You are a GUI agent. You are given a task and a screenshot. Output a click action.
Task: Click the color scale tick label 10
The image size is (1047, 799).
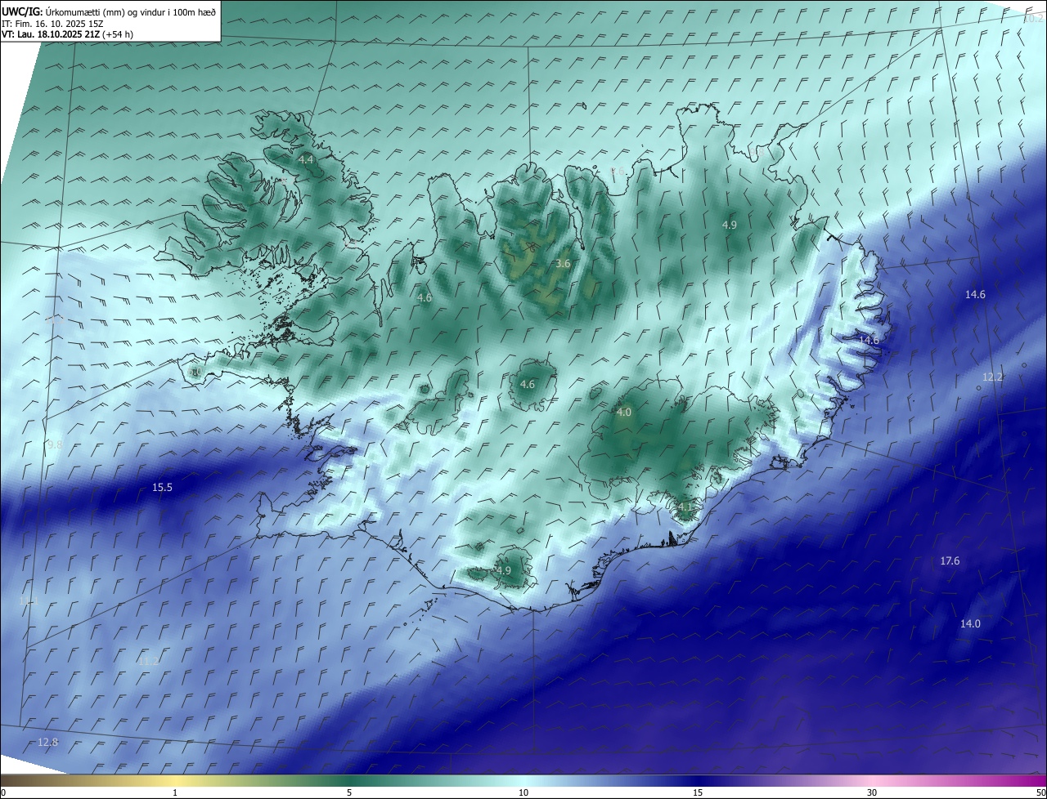[523, 792]
